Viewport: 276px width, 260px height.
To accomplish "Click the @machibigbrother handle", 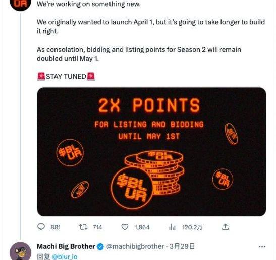I will tap(135, 246).
